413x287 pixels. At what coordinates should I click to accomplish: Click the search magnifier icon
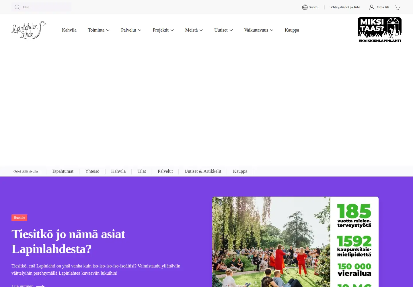click(x=17, y=7)
